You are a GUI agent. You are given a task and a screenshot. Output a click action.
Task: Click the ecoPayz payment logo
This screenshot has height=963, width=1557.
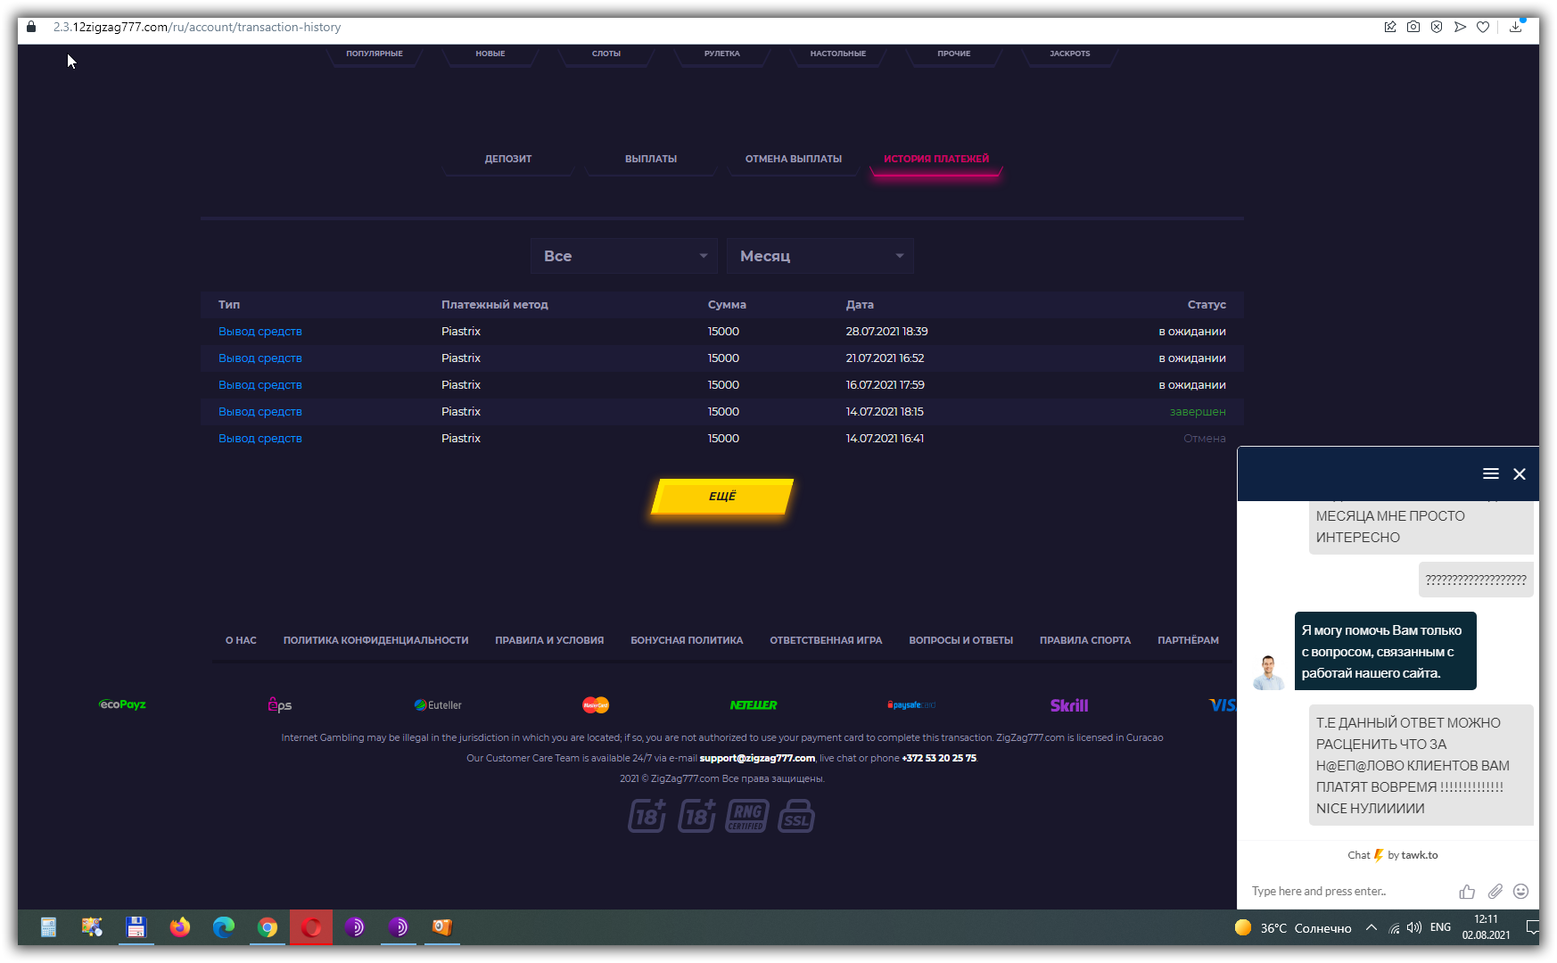pyautogui.click(x=122, y=704)
